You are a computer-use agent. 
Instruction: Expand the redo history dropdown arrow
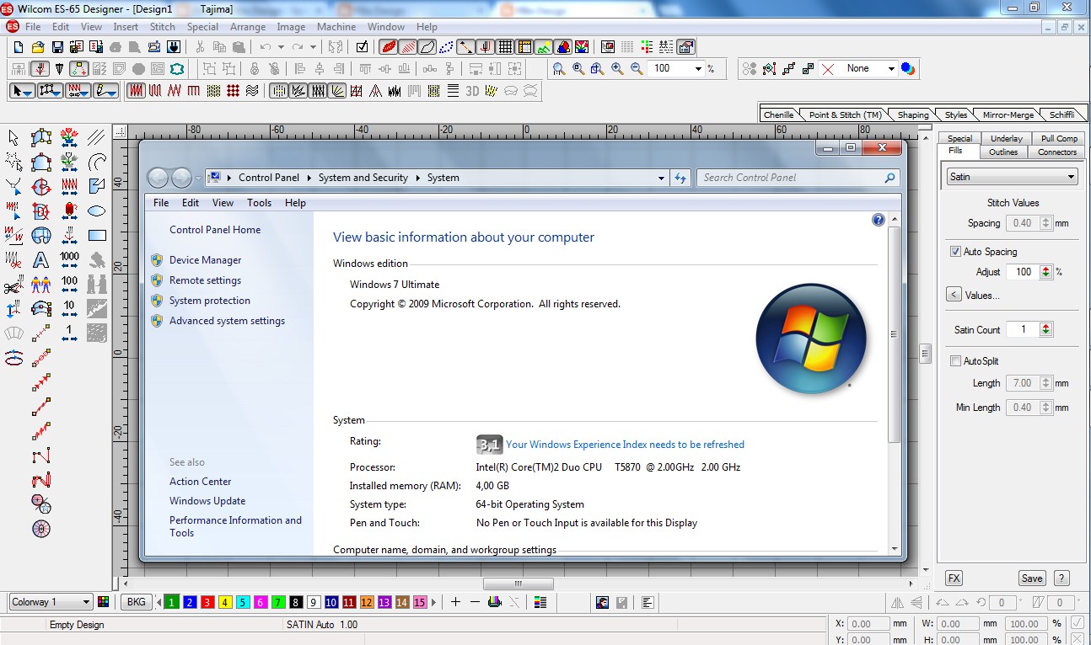click(313, 47)
